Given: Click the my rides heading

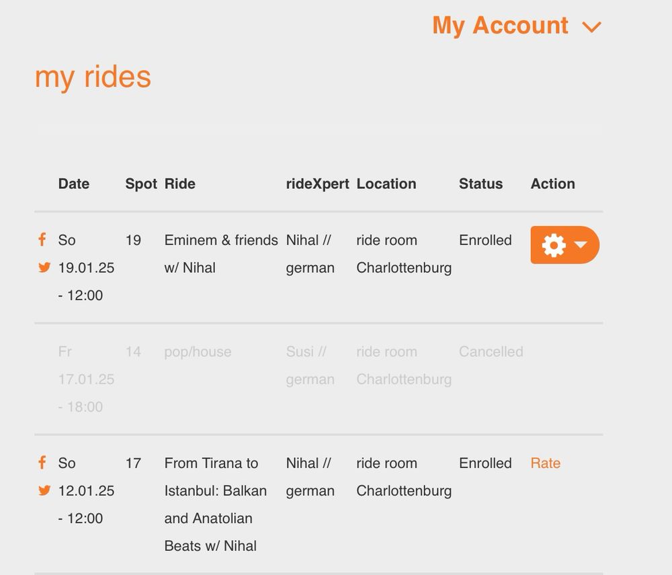Looking at the screenshot, I should (x=93, y=77).
